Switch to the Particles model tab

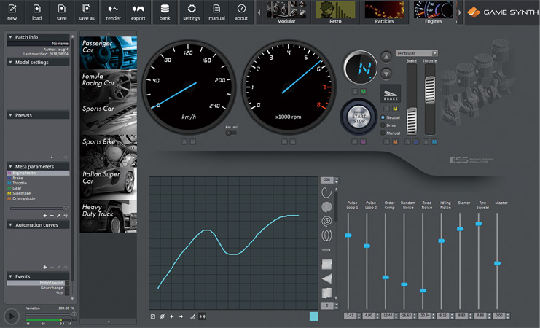tap(384, 12)
